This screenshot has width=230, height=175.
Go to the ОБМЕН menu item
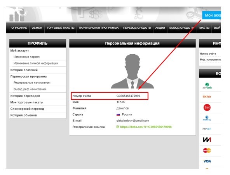coord(37,28)
